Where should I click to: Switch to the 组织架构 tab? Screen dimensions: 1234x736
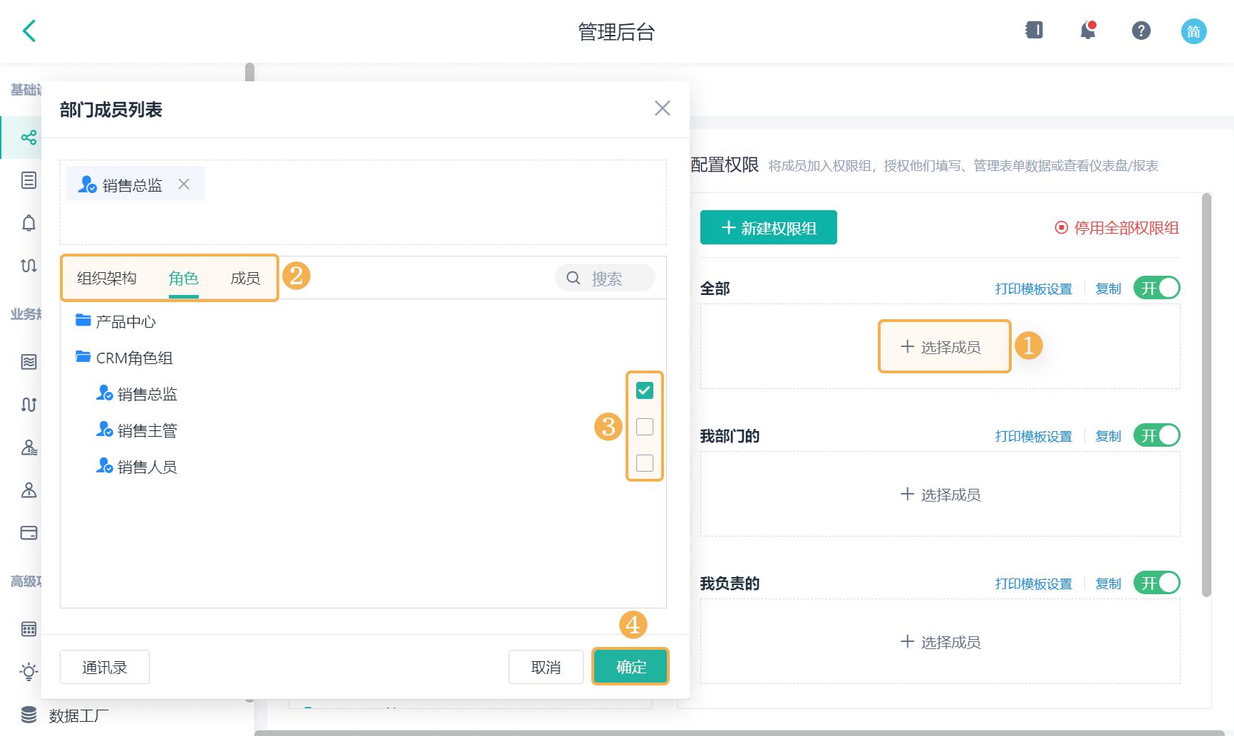click(x=108, y=278)
